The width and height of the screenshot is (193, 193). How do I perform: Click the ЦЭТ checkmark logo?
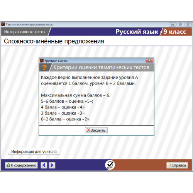coord(110,165)
